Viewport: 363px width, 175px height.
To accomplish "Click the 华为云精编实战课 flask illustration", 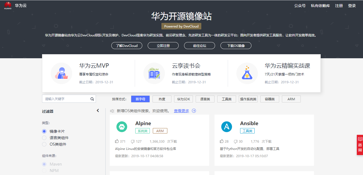I will (247, 73).
